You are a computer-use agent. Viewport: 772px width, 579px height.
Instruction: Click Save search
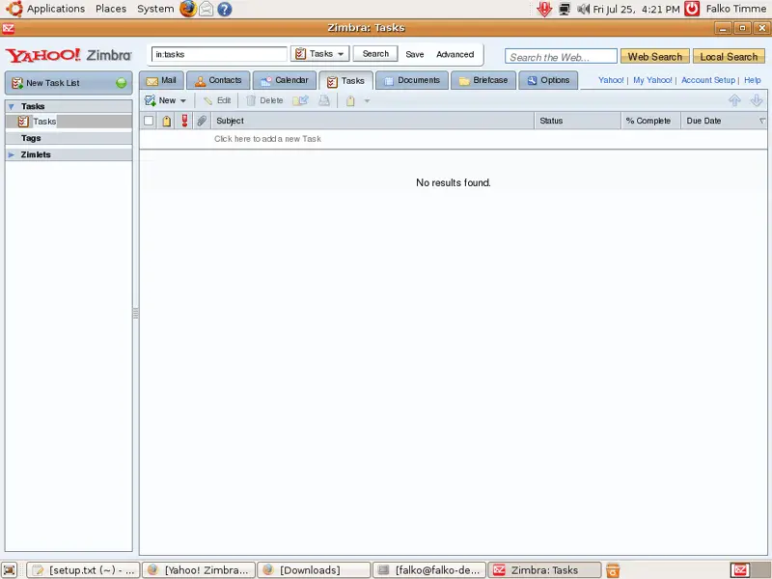[x=415, y=54]
